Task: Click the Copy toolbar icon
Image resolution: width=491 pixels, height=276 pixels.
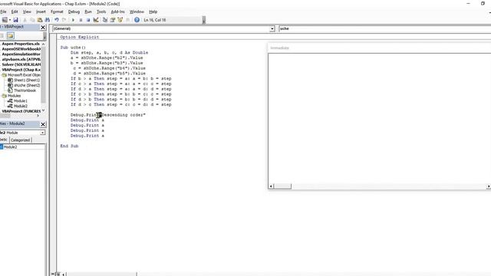Action: click(32, 20)
